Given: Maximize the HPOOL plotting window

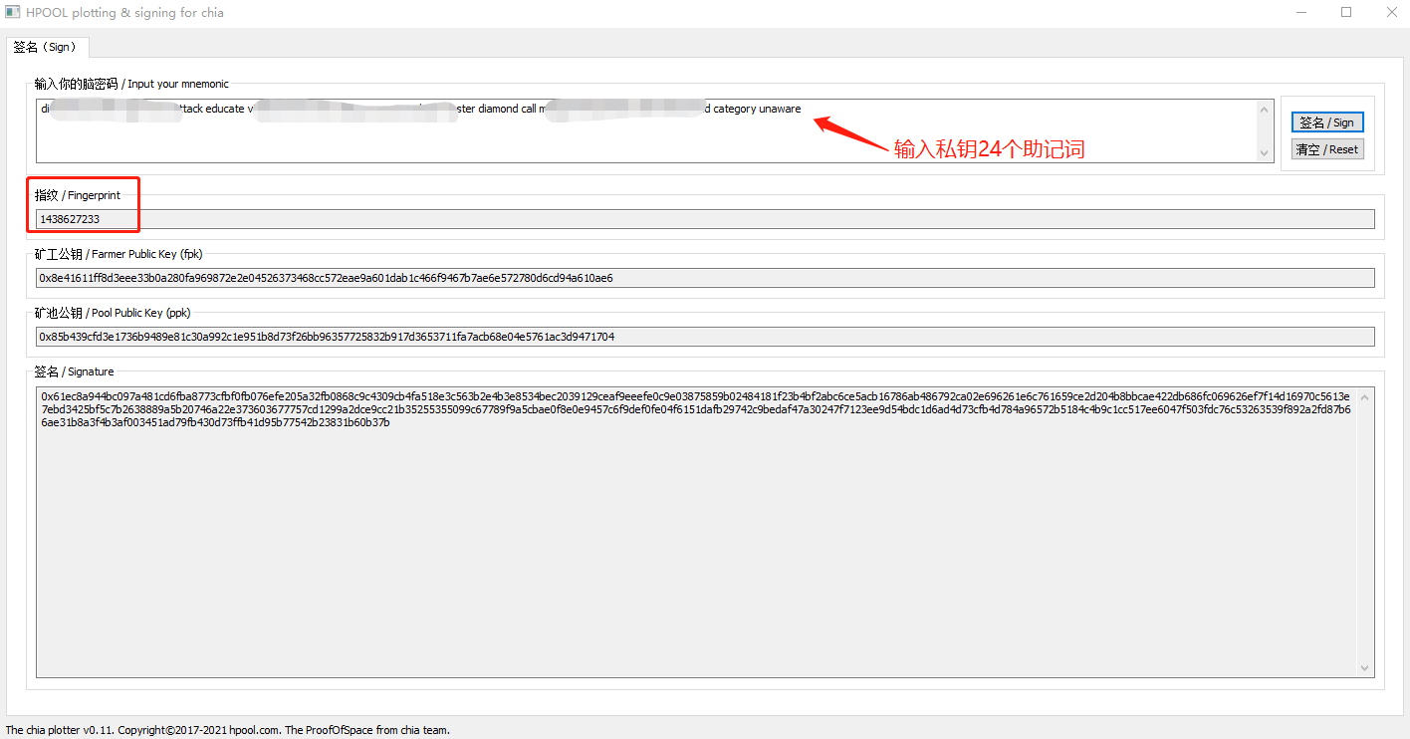Looking at the screenshot, I should pos(1346,13).
